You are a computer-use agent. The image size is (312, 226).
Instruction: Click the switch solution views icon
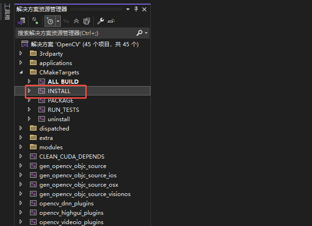[22, 21]
